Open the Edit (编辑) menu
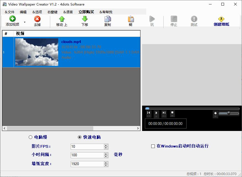 point(23,12)
